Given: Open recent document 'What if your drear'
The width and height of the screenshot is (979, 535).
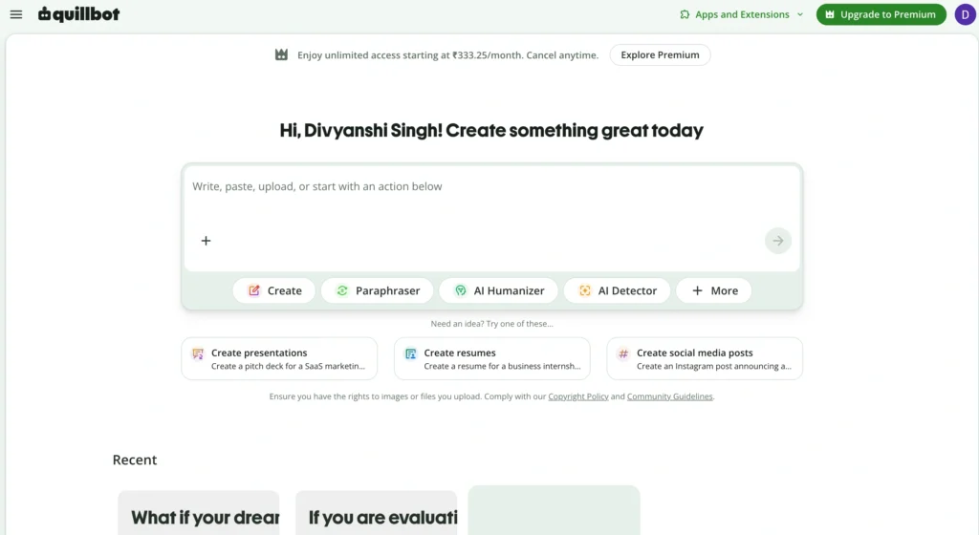Looking at the screenshot, I should pyautogui.click(x=199, y=513).
